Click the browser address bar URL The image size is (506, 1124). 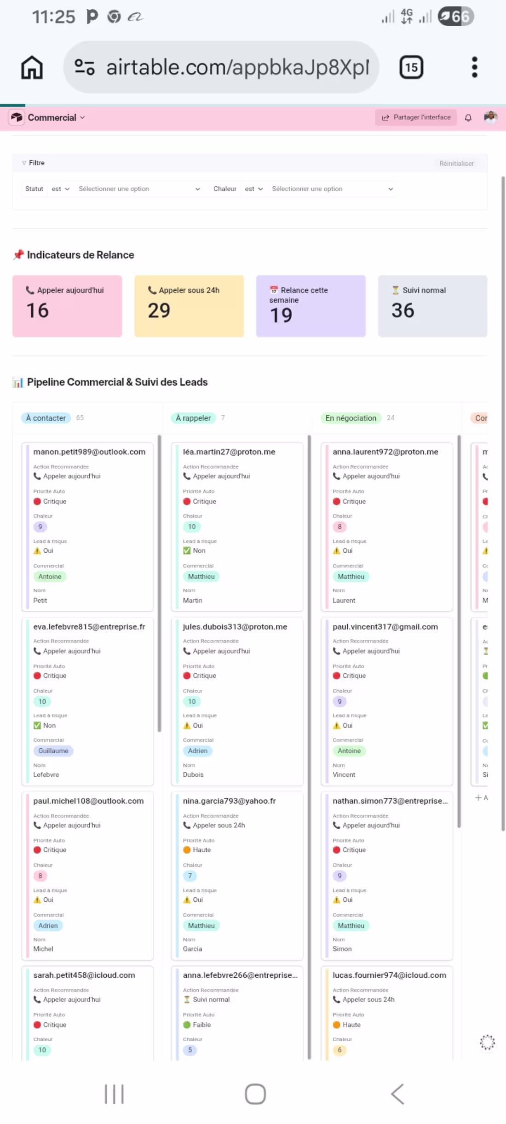click(238, 67)
